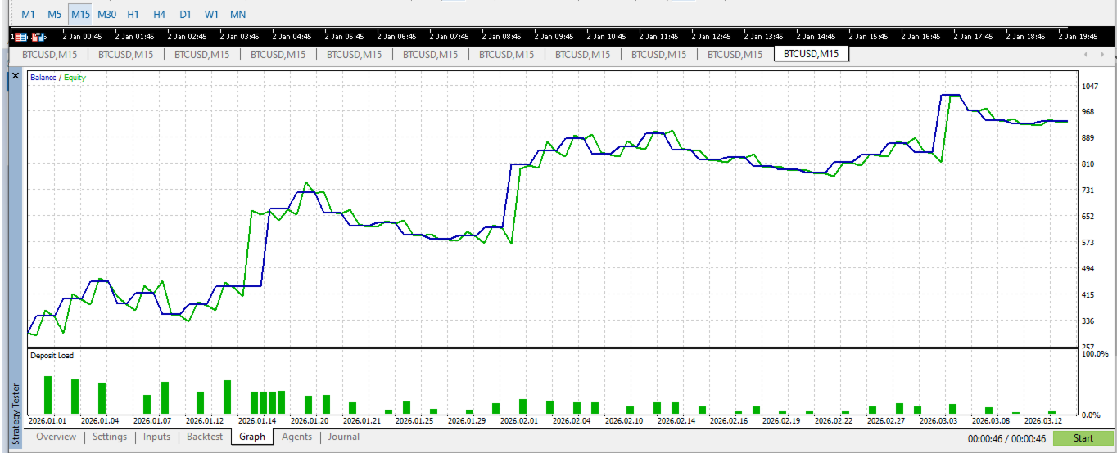Click the 2 Jan 08:45 time label
The height and width of the screenshot is (453, 1117).
coord(501,37)
